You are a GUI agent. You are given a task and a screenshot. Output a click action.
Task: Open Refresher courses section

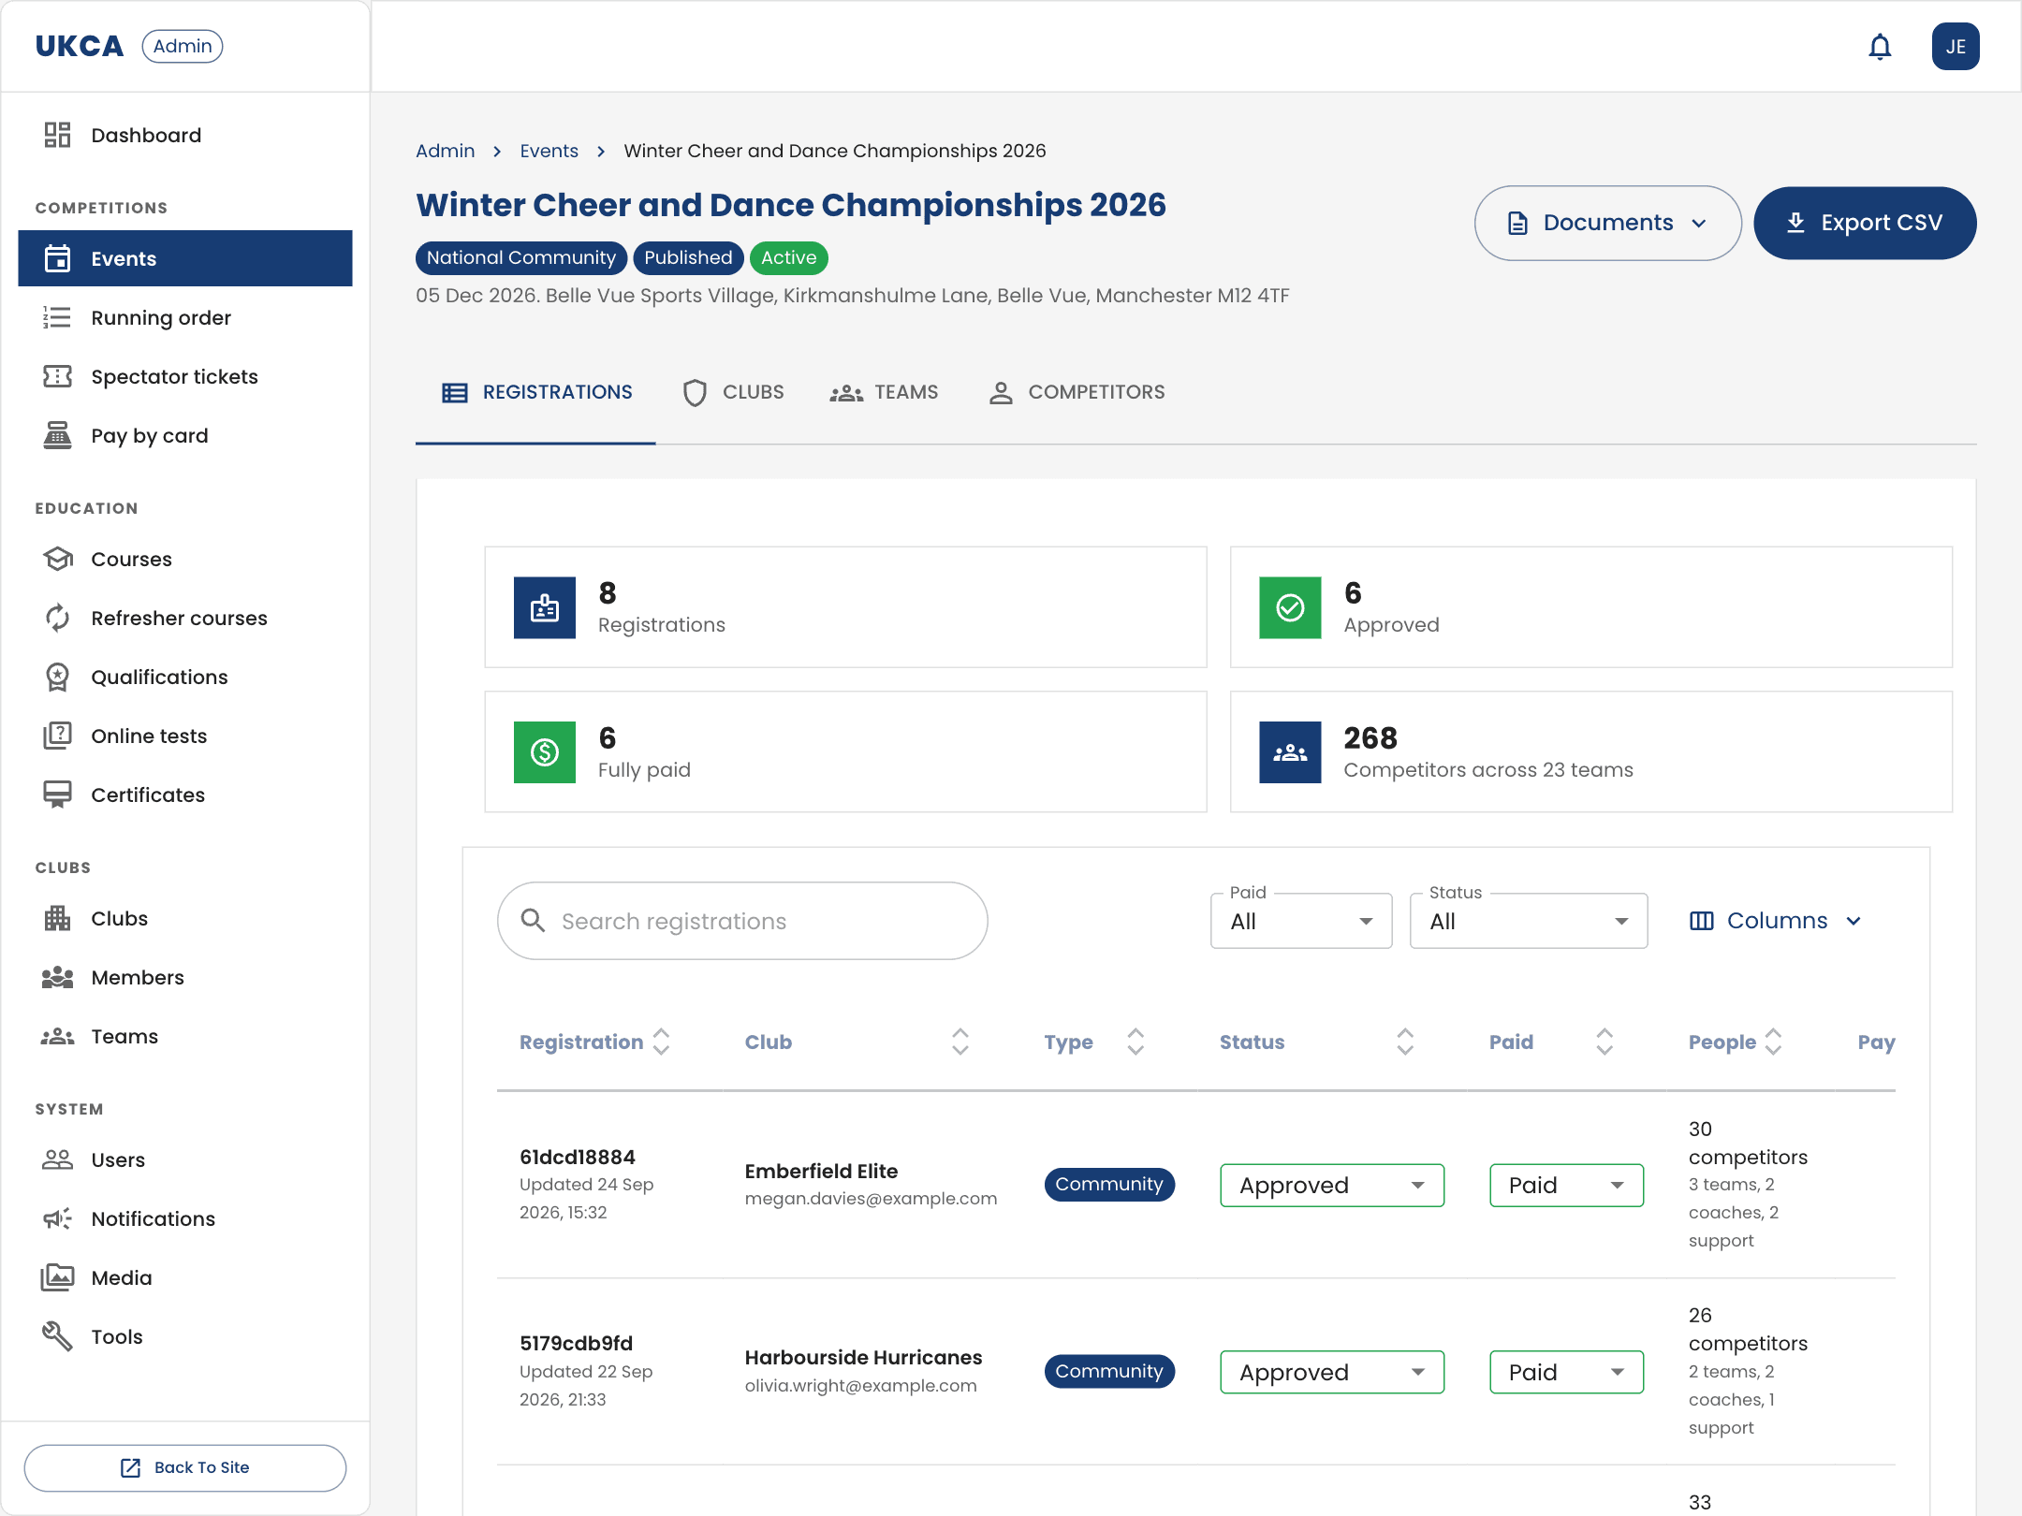click(x=185, y=618)
